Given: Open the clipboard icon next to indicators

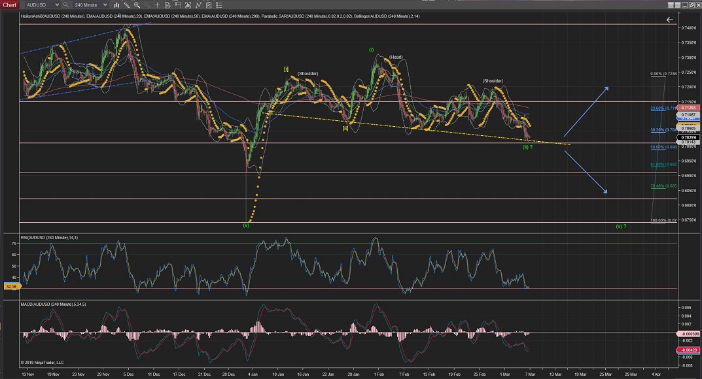Looking at the screenshot, I should [208, 5].
